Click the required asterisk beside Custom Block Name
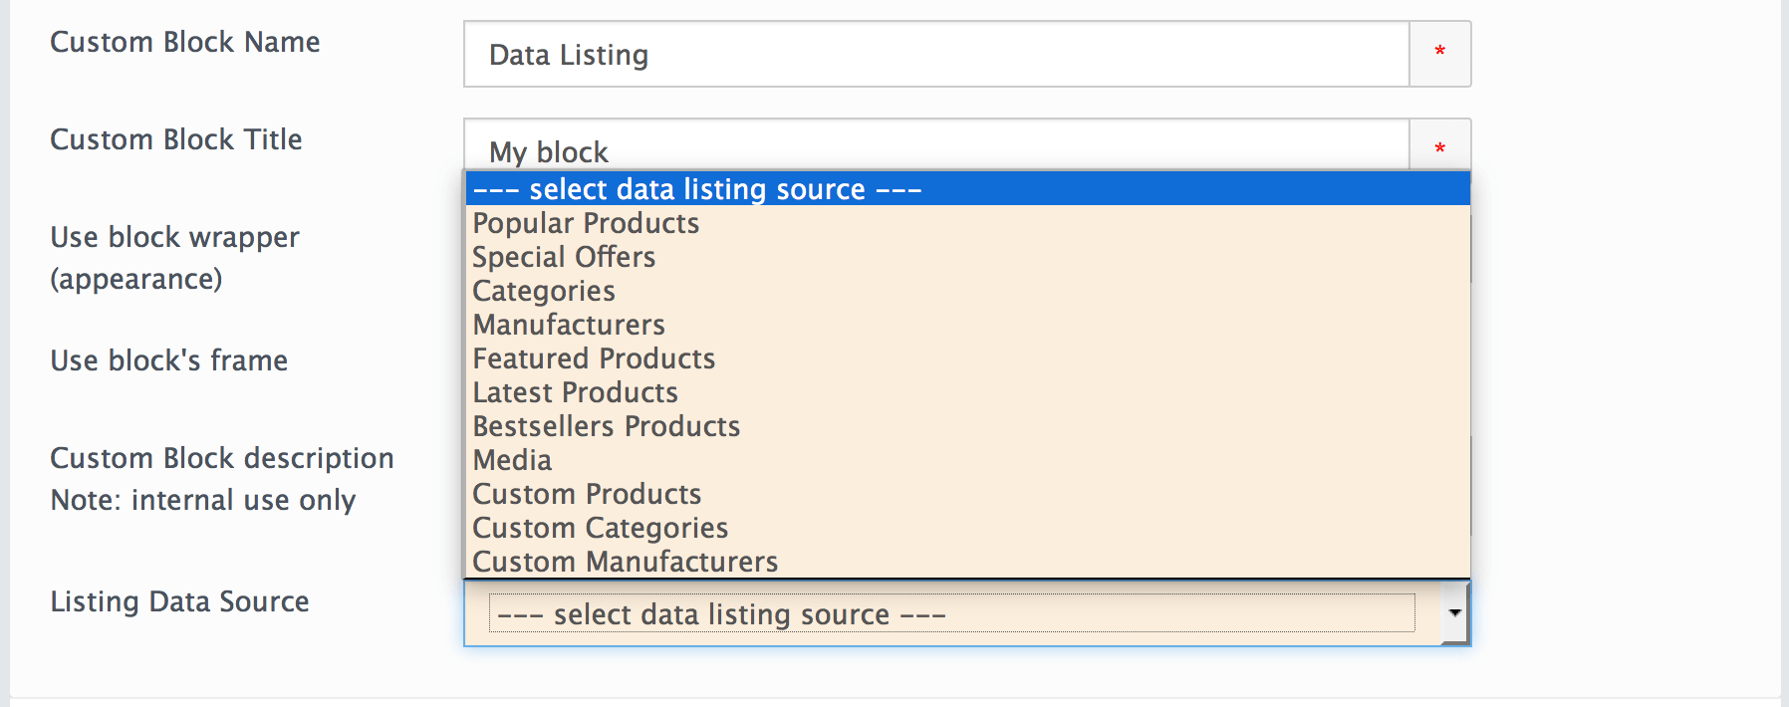Viewport: 1789px width, 707px height. (x=1439, y=53)
